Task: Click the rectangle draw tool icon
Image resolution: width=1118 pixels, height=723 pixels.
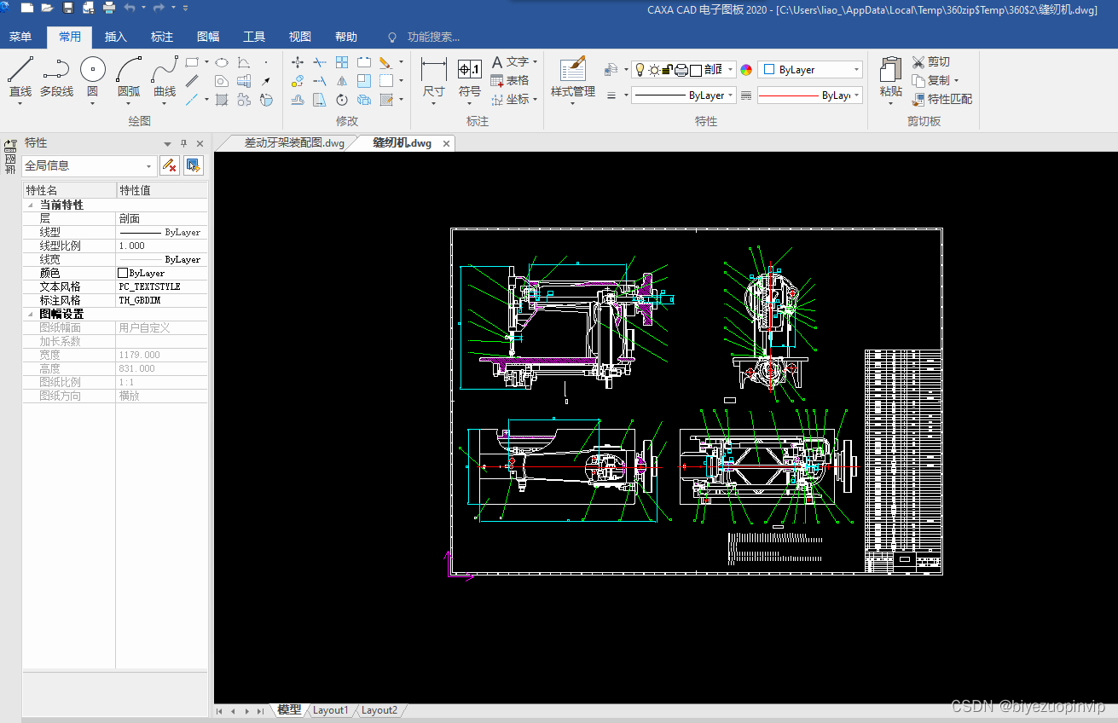Action: 192,62
